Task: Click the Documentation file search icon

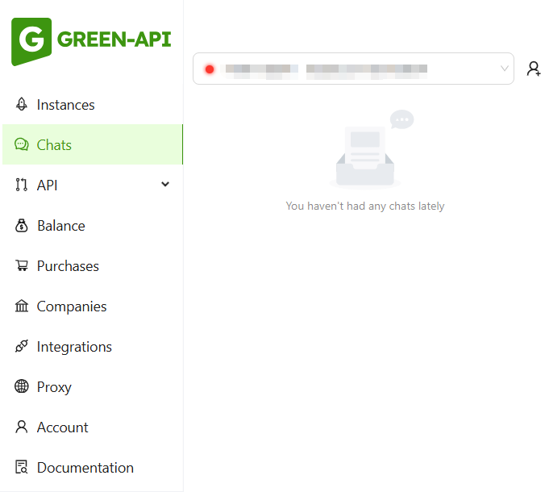Action: tap(22, 468)
